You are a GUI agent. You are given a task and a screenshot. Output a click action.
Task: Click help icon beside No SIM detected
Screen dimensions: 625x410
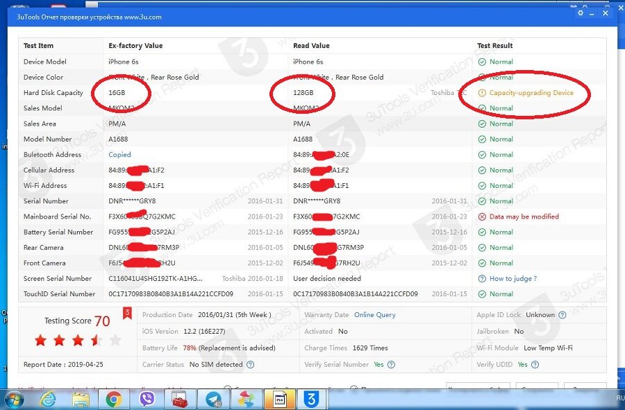tap(250, 365)
